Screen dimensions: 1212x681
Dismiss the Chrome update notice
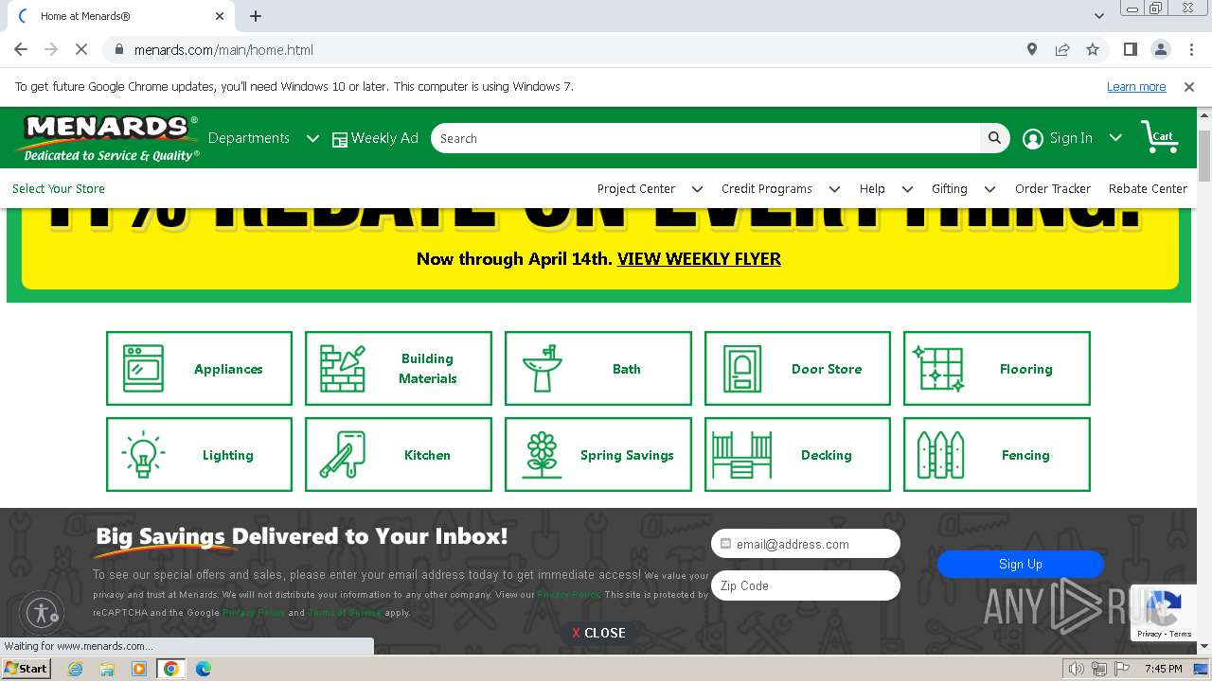pyautogui.click(x=1189, y=86)
